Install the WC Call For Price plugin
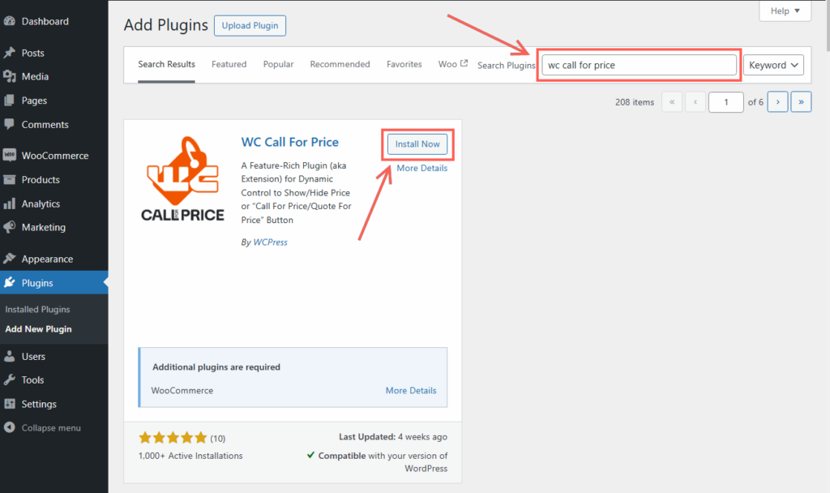The width and height of the screenshot is (830, 493). click(417, 144)
